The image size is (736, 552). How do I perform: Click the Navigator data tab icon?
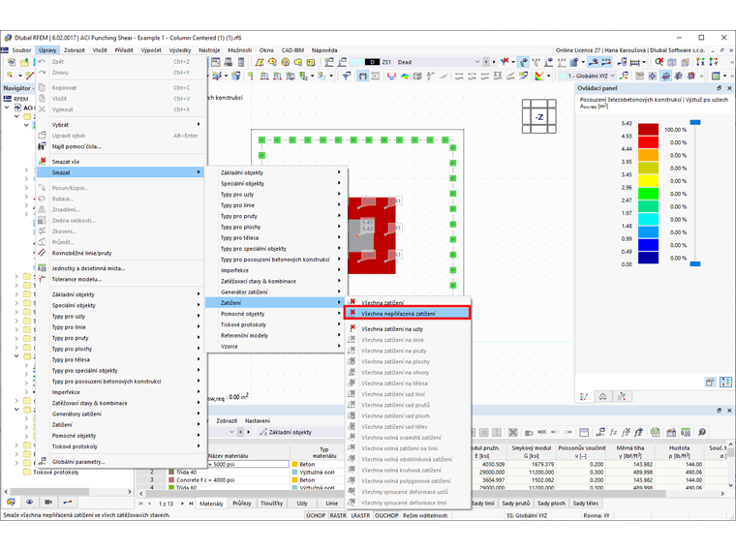click(x=11, y=503)
